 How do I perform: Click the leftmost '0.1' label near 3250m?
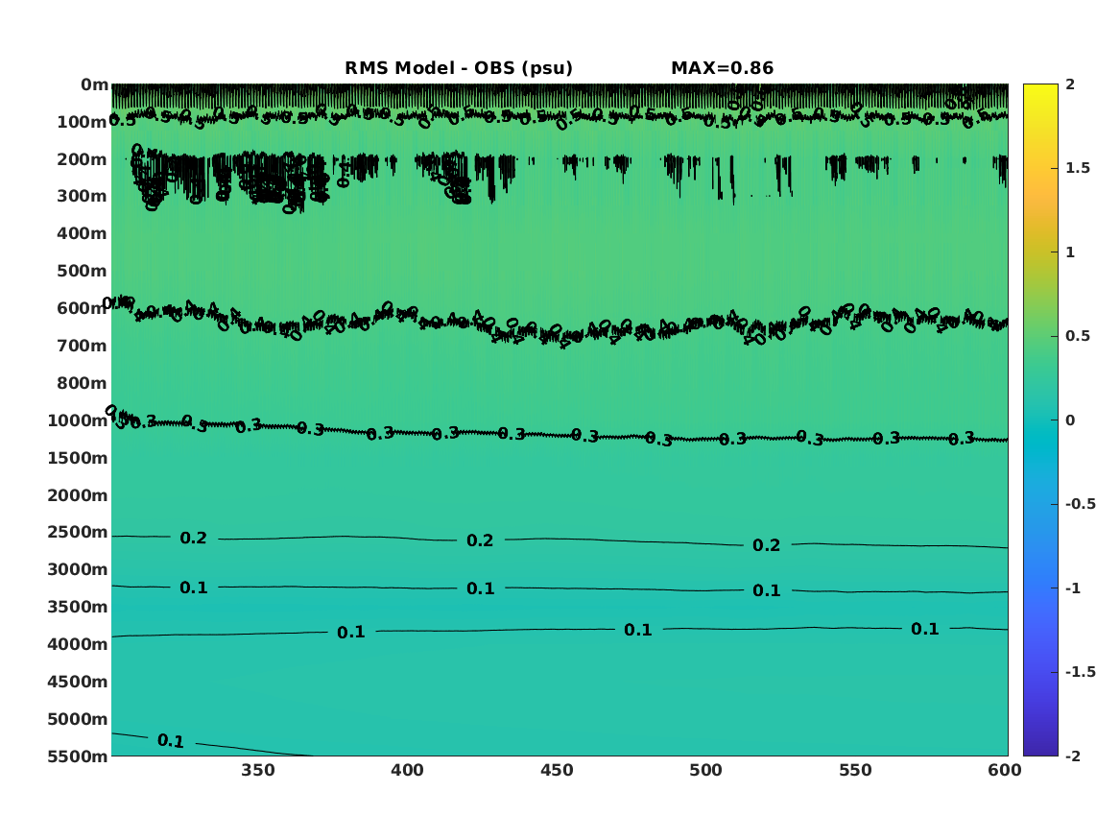[x=194, y=588]
